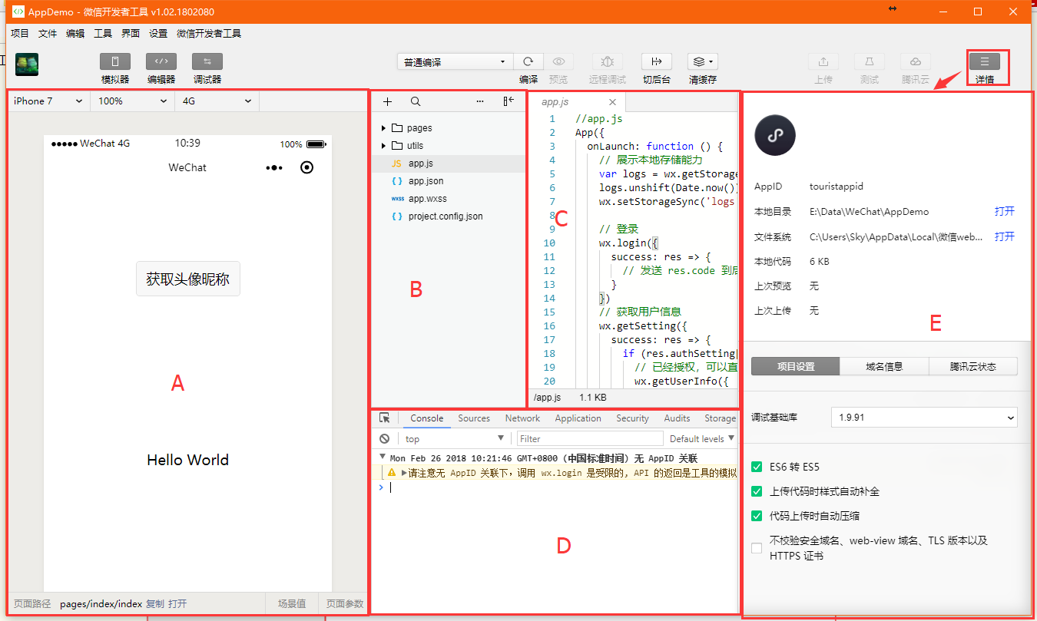Open the 详情 details hamburger icon

tap(985, 61)
